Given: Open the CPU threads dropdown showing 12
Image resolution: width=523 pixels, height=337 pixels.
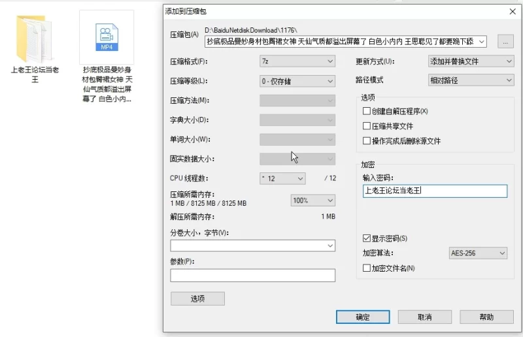Looking at the screenshot, I should (x=282, y=179).
